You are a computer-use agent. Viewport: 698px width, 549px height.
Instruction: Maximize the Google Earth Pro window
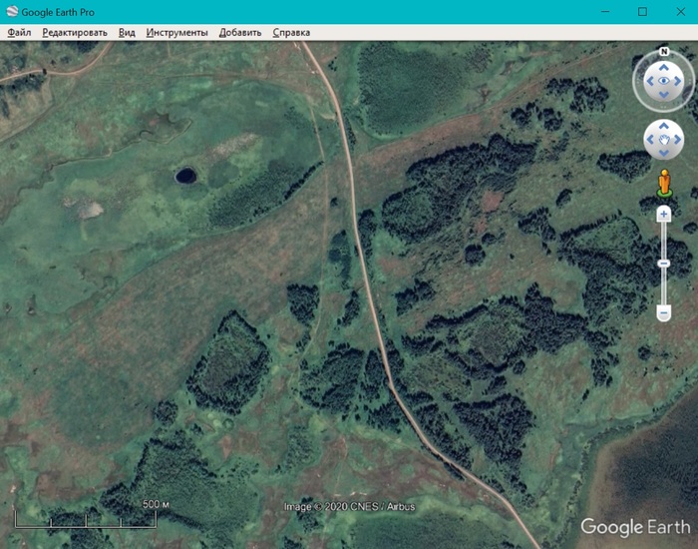(x=642, y=12)
